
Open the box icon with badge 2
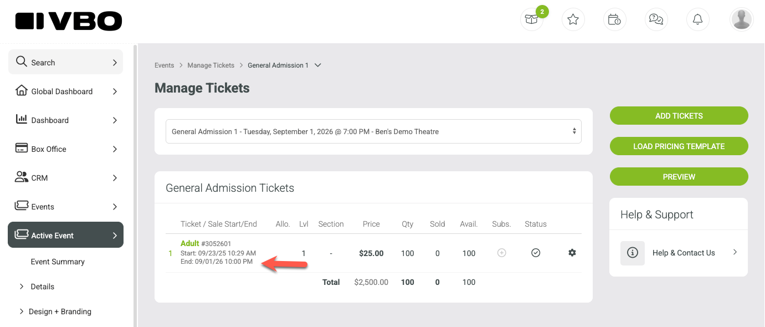532,20
